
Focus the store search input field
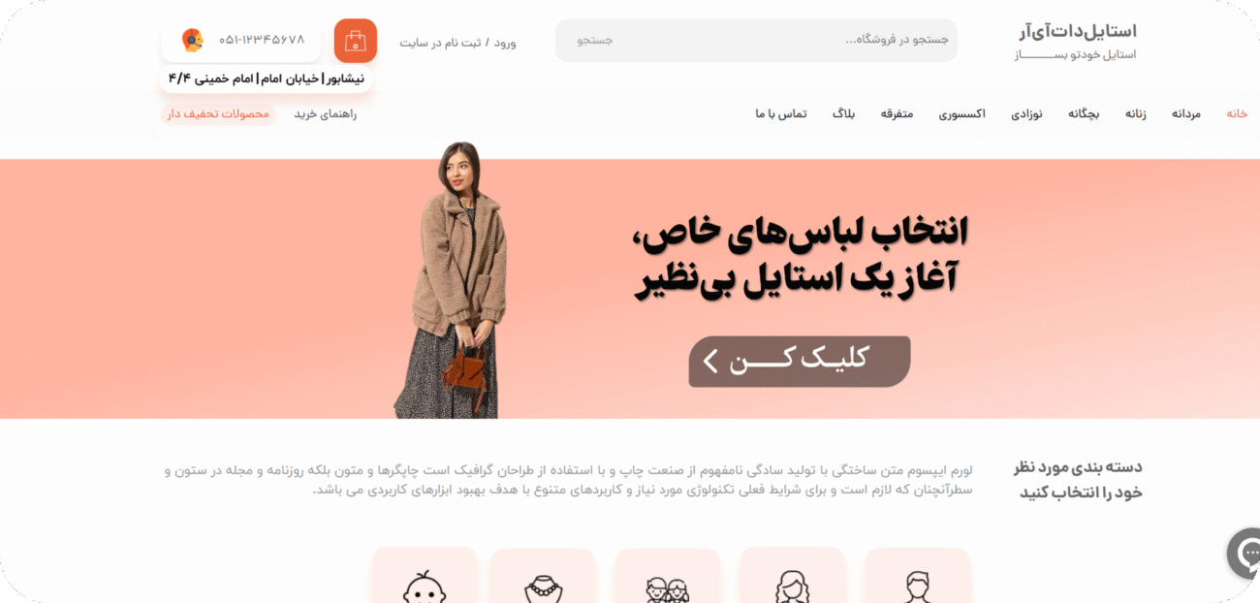point(756,41)
